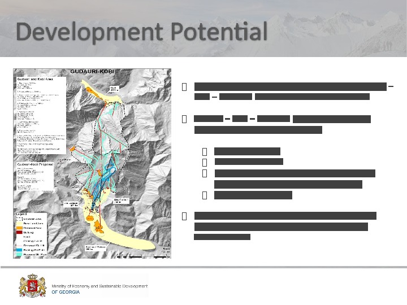The width and height of the screenshot is (407, 305).
Task: Click the dashed-outline legend symbol
Action: pos(19,219)
